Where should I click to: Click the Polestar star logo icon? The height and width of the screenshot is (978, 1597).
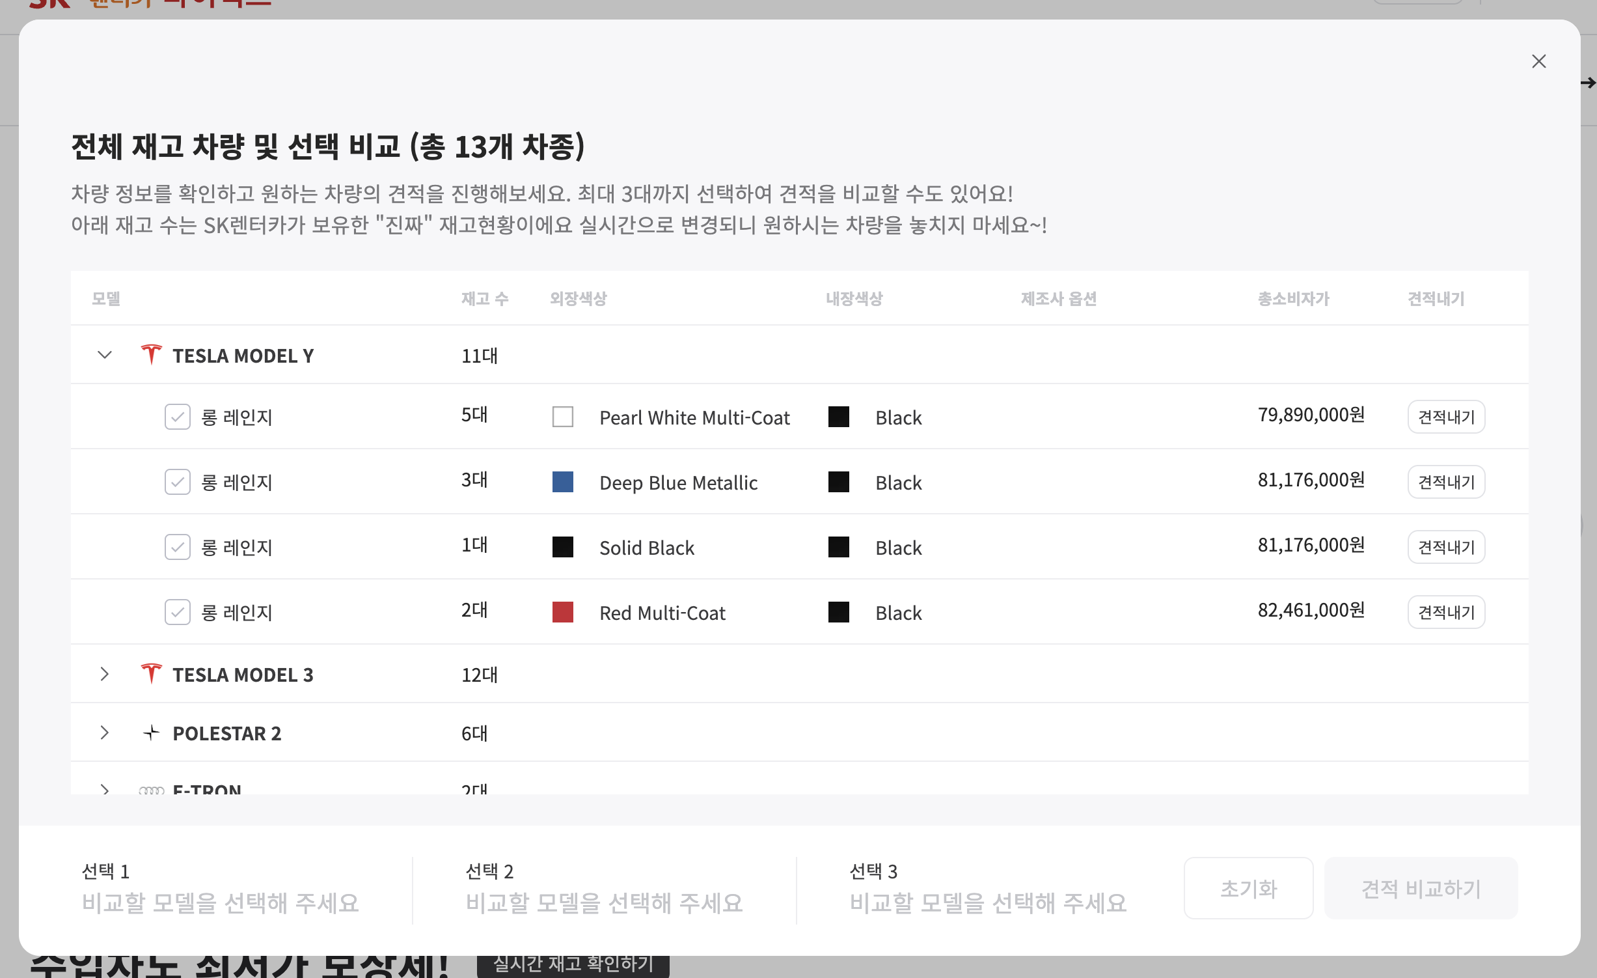[x=151, y=733]
